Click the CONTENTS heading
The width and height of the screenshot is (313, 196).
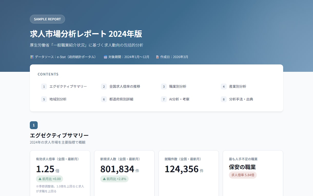[x=48, y=74]
